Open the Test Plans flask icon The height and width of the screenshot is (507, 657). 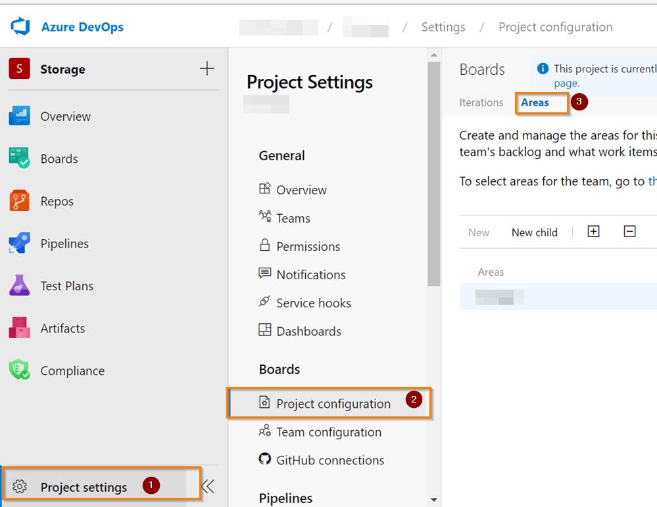(19, 286)
